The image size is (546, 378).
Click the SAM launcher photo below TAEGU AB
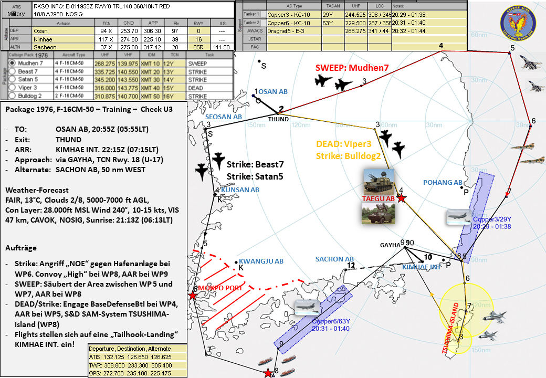378,213
